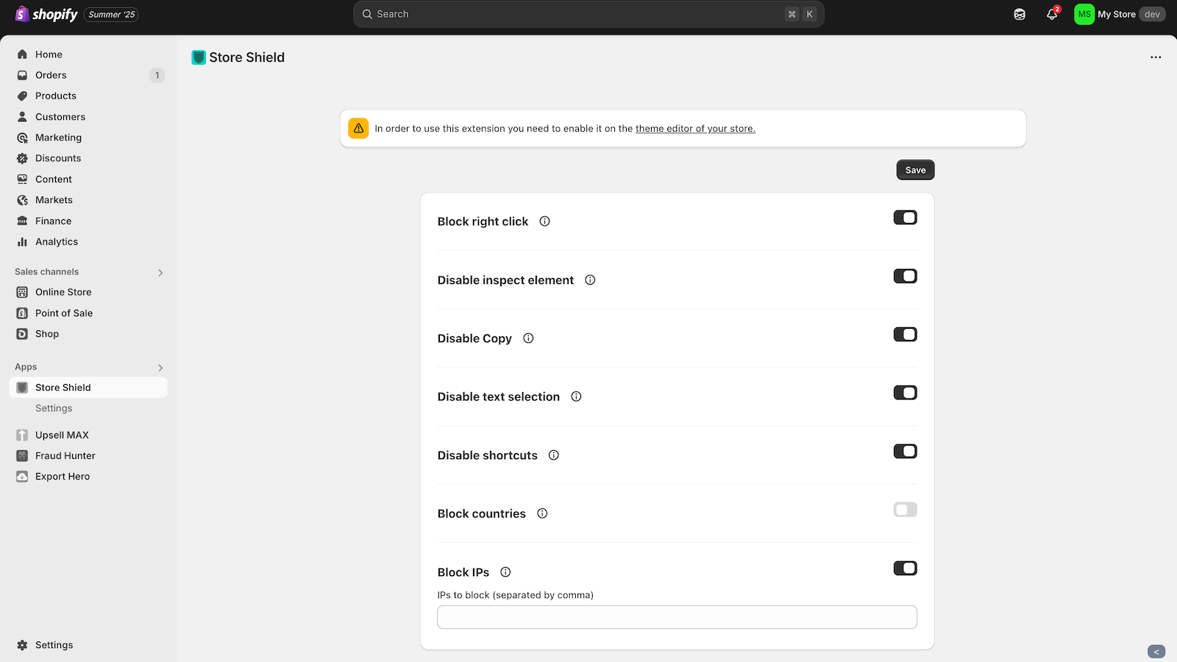Image resolution: width=1177 pixels, height=662 pixels.
Task: Open Orders in the sidebar
Action: [x=51, y=75]
